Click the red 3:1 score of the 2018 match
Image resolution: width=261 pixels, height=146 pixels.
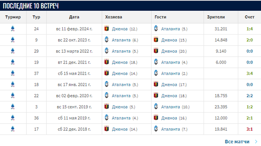pos(249,129)
